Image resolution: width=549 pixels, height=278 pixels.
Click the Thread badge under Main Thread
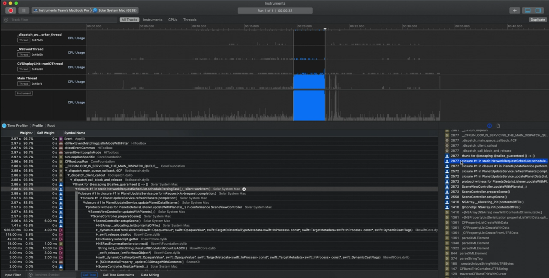pos(24,84)
